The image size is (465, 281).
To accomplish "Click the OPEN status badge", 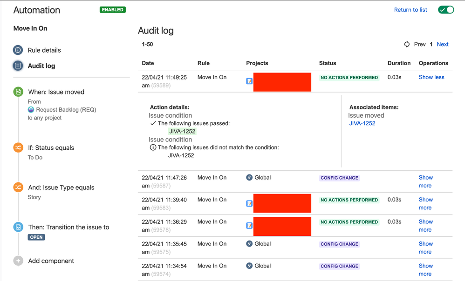I will coord(36,237).
